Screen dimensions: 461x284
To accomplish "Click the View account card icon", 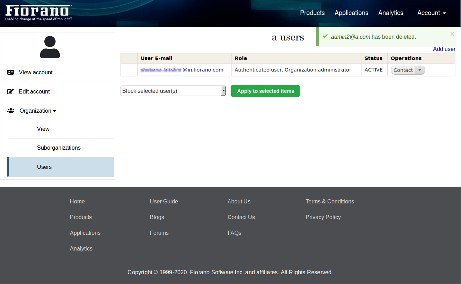I will point(10,72).
